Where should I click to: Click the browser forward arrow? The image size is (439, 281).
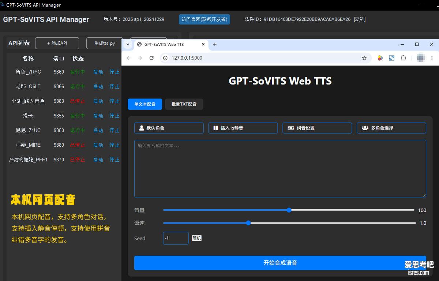(140, 58)
